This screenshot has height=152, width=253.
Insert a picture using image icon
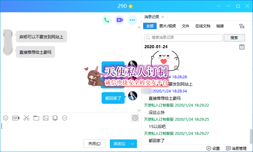pos(46,118)
